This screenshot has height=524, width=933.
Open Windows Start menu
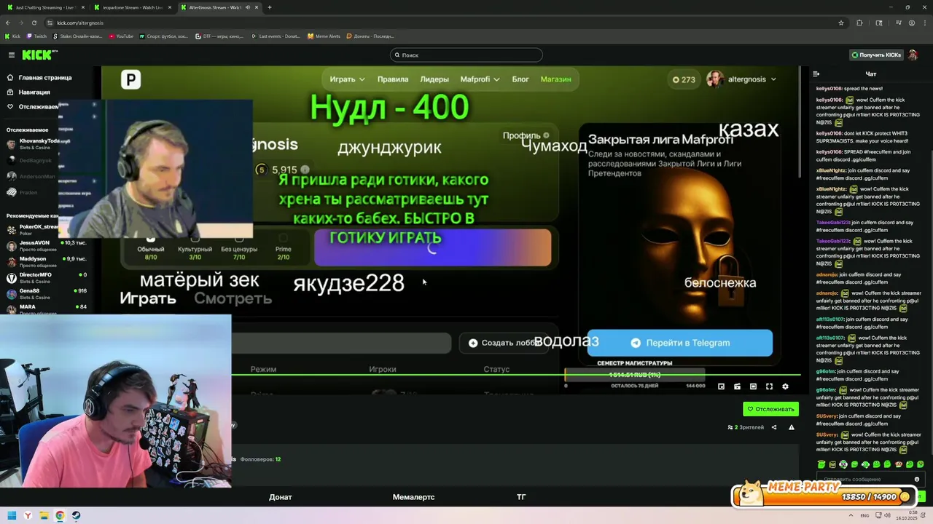point(12,515)
